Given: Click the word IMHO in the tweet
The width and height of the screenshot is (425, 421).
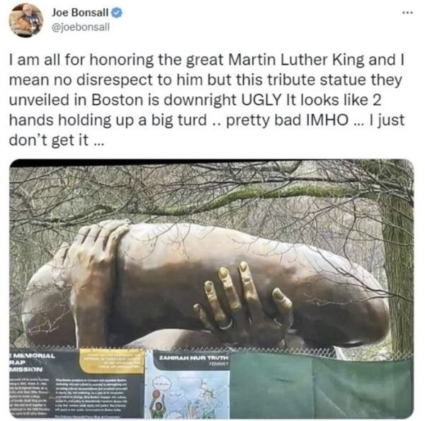Looking at the screenshot, I should [x=327, y=120].
